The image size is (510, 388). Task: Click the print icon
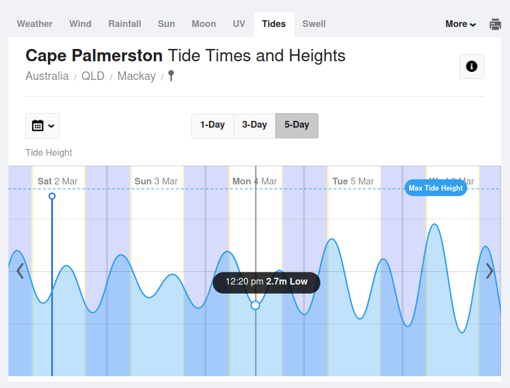pos(495,24)
